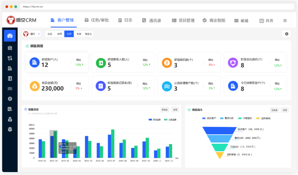Click 验证客户 (56, 000元) funnel label

coord(251,129)
